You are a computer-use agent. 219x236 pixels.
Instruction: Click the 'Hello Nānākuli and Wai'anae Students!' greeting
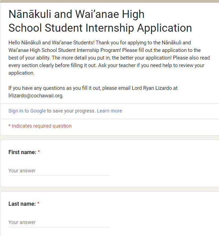52,43
